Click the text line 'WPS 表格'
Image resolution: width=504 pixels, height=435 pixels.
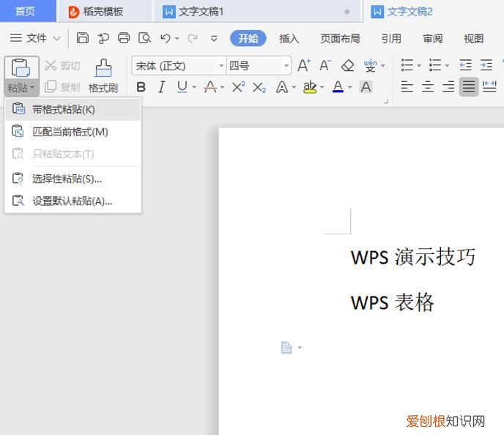(x=393, y=302)
